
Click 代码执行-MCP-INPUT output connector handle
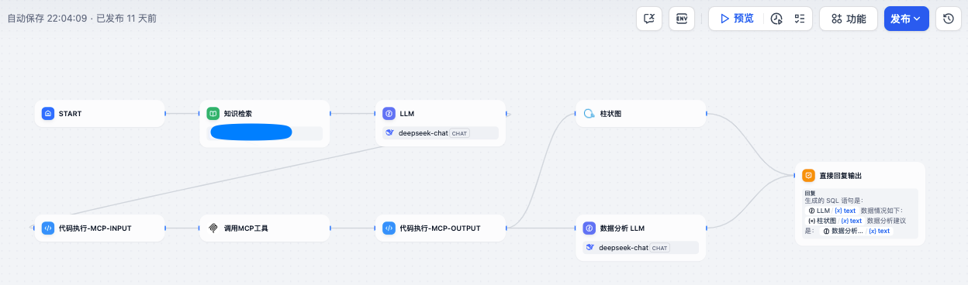pos(165,228)
